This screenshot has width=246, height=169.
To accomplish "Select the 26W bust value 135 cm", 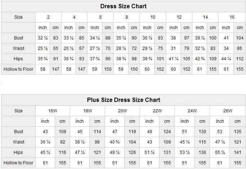I will click(x=237, y=132).
